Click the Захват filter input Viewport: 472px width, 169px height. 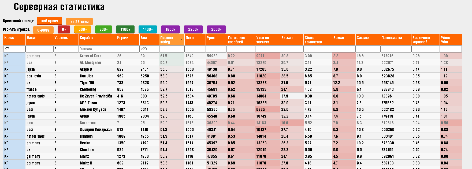pyautogui.click(x=344, y=49)
